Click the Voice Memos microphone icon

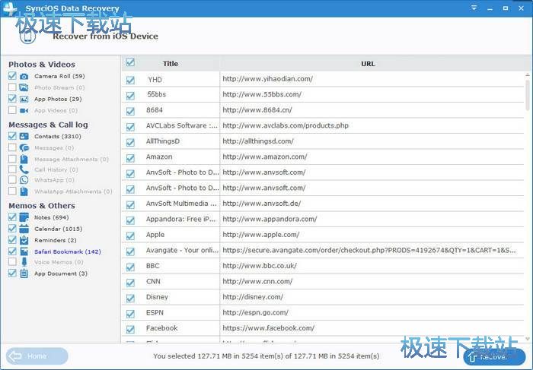click(24, 262)
